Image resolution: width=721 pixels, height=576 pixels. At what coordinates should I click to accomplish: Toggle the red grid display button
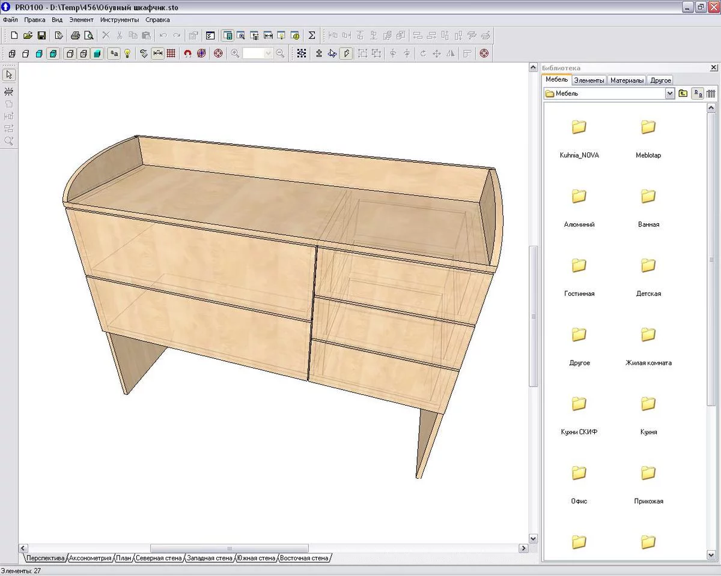click(x=171, y=53)
